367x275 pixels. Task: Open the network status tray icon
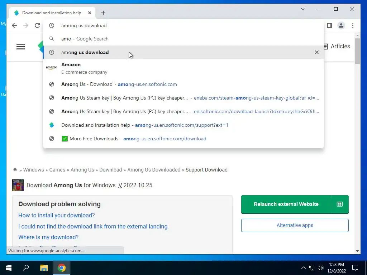coord(312,268)
